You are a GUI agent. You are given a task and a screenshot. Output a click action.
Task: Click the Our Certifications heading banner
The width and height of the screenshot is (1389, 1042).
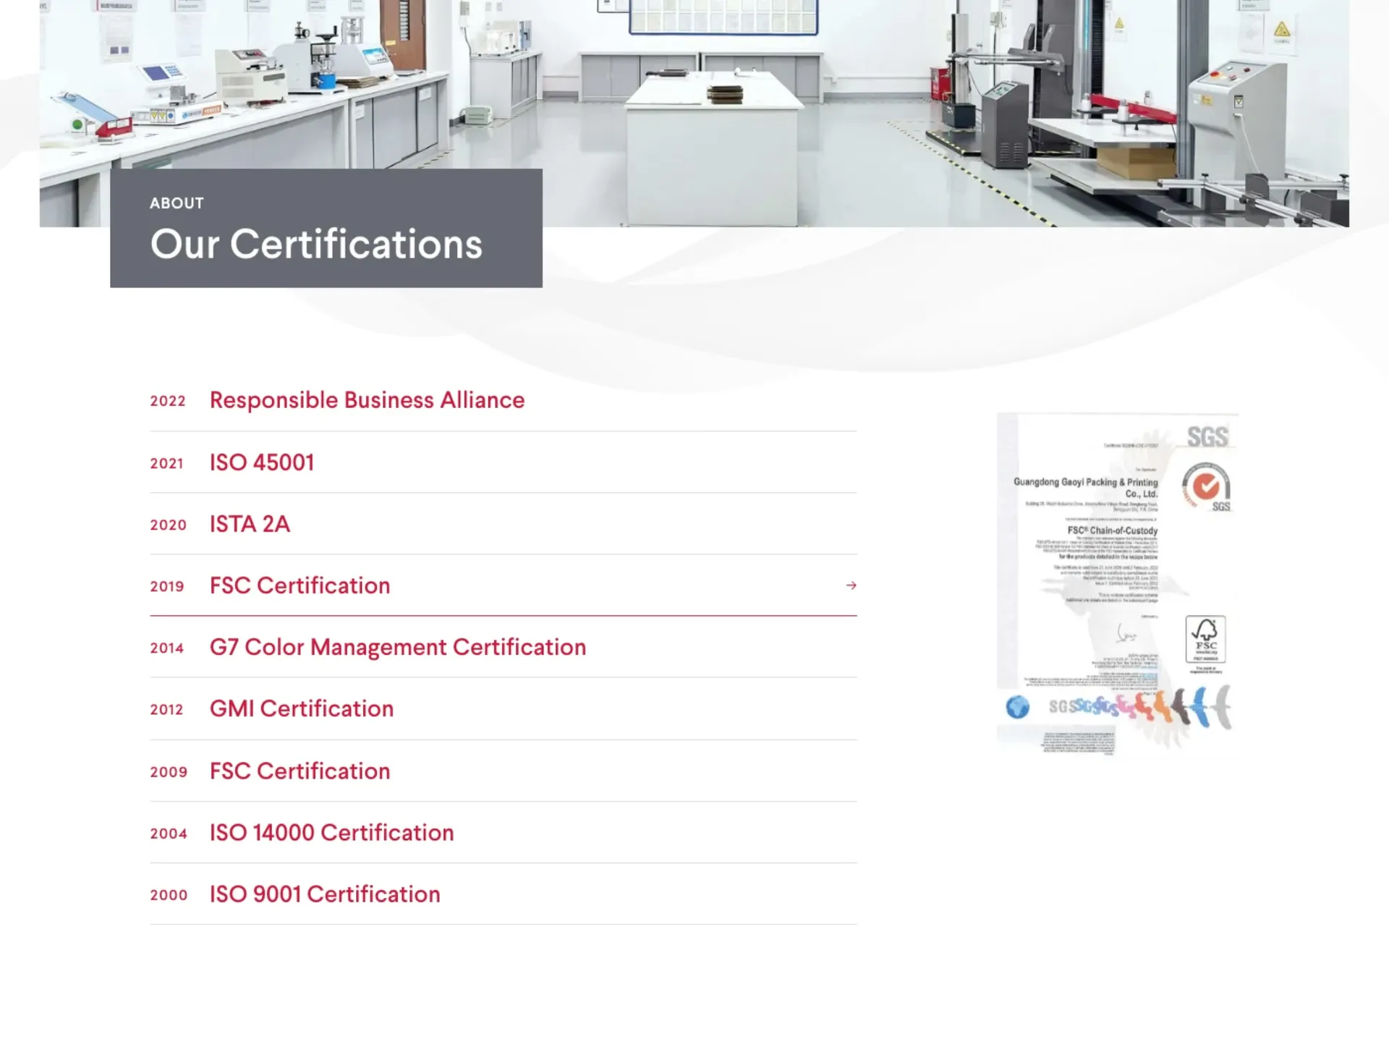point(316,244)
